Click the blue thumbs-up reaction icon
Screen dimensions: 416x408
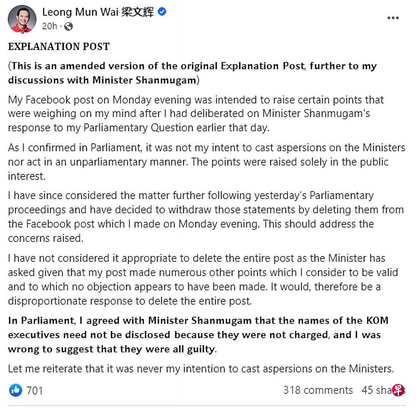tap(16, 390)
